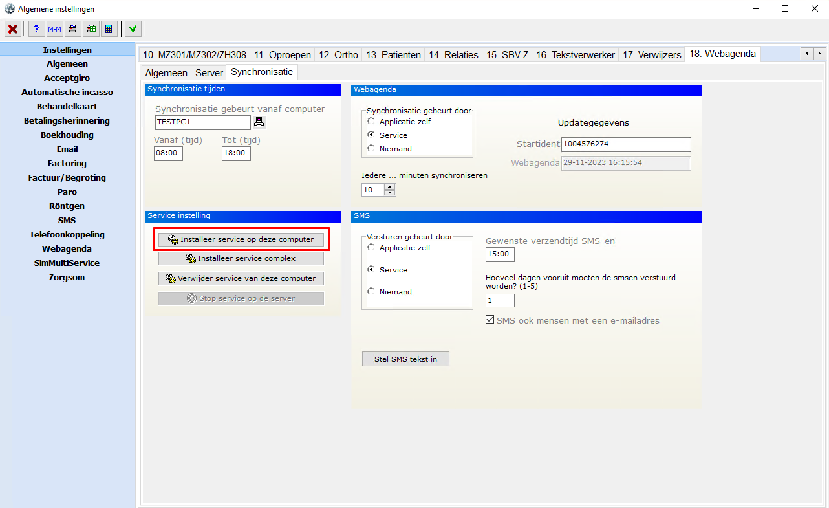Click the days-ahead SMS field showing 1
829x508 pixels.
(x=500, y=300)
